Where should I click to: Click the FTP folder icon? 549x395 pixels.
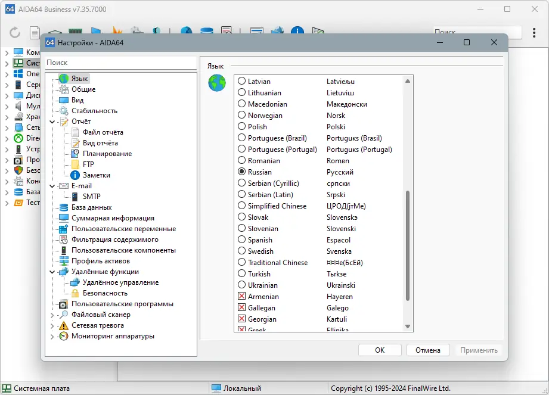click(75, 164)
